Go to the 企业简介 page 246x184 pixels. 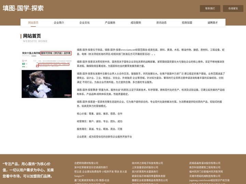pos(59,22)
